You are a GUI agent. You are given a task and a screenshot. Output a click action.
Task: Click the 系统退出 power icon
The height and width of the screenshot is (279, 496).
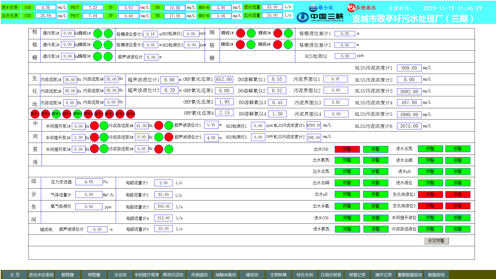tap(351, 8)
